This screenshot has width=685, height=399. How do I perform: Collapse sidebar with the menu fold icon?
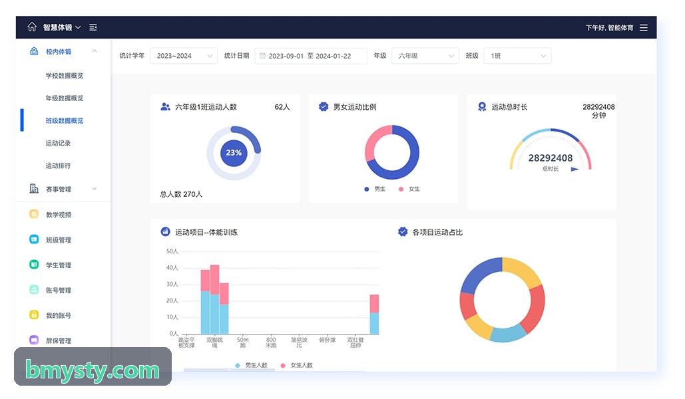93,27
